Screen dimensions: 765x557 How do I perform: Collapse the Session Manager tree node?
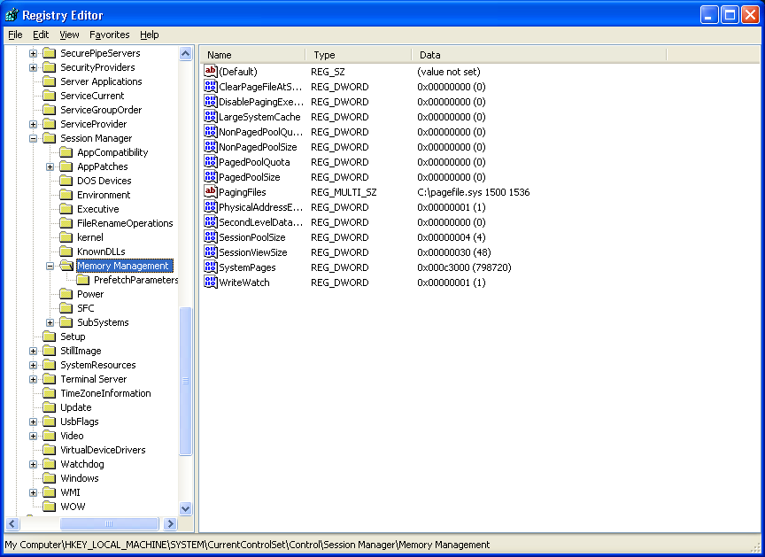click(x=34, y=138)
